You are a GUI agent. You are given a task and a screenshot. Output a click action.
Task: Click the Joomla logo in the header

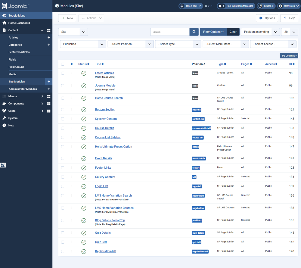pyautogui.click(x=16, y=6)
